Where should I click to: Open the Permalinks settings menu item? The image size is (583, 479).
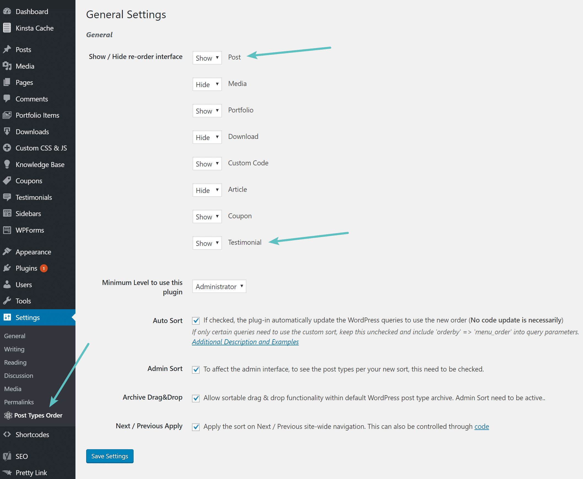coord(18,402)
